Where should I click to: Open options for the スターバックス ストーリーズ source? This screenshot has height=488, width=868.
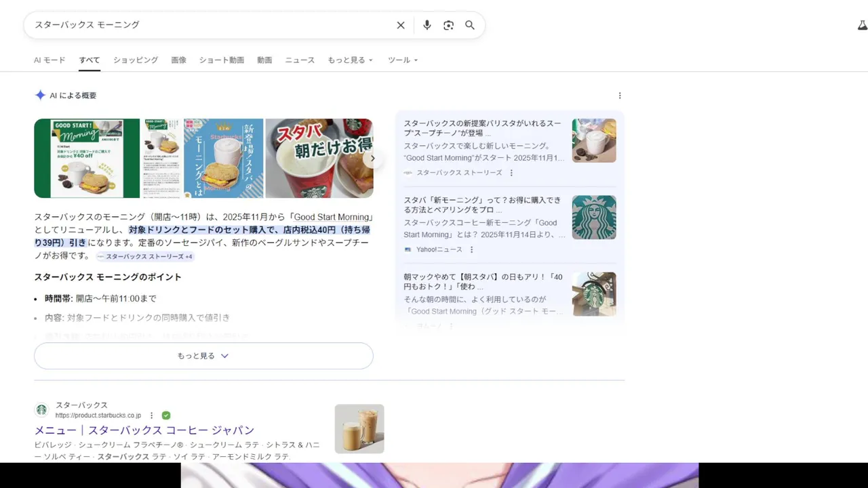tap(511, 173)
